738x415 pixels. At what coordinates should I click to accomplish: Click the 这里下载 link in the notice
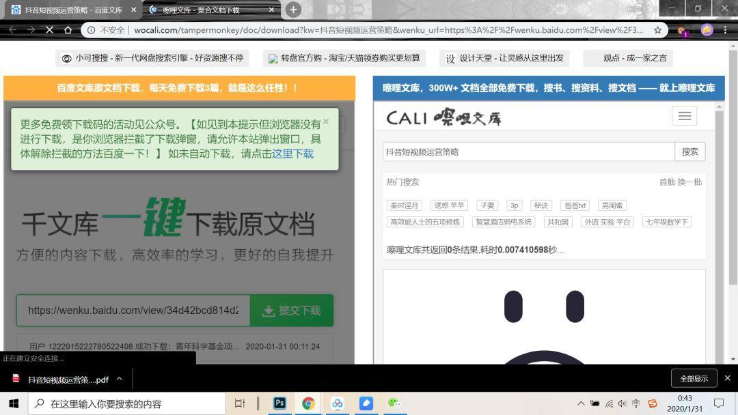[x=293, y=154]
